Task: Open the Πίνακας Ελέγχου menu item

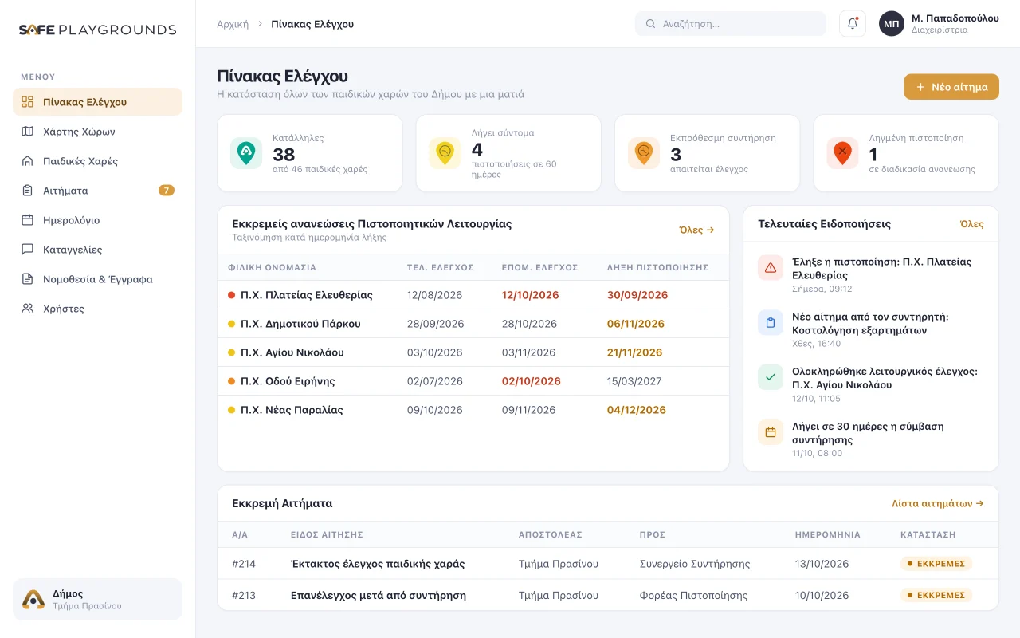Action: click(x=97, y=102)
